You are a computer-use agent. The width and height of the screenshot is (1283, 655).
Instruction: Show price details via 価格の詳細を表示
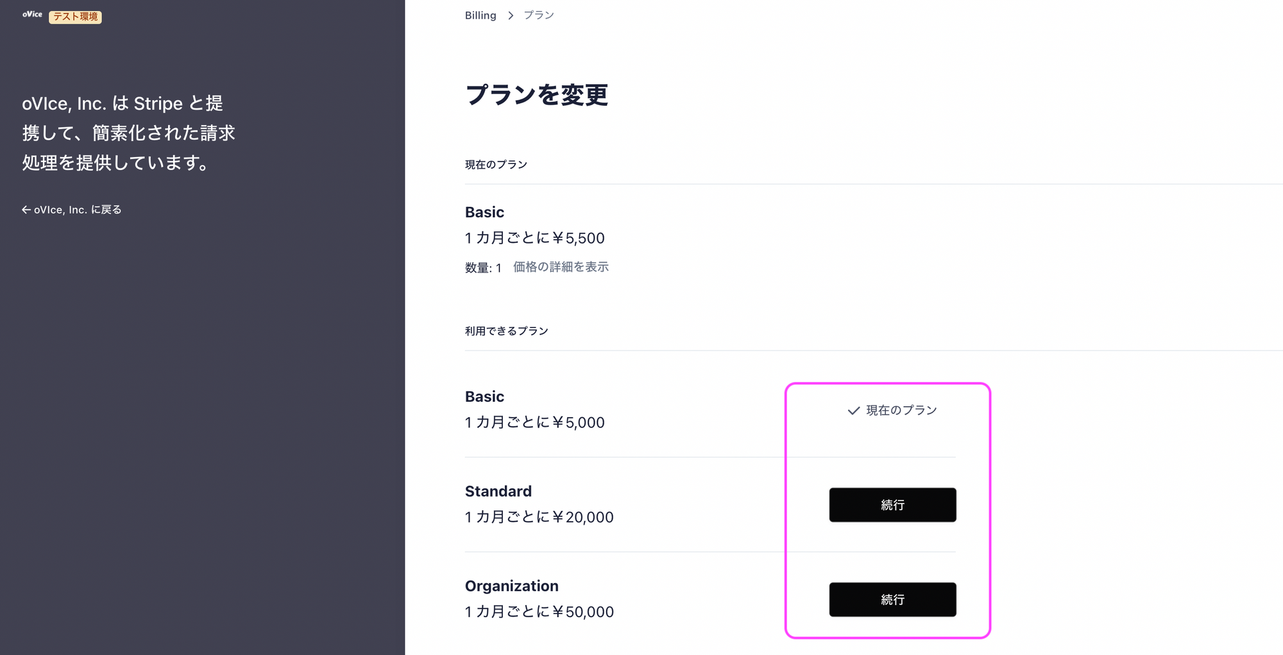pos(561,267)
